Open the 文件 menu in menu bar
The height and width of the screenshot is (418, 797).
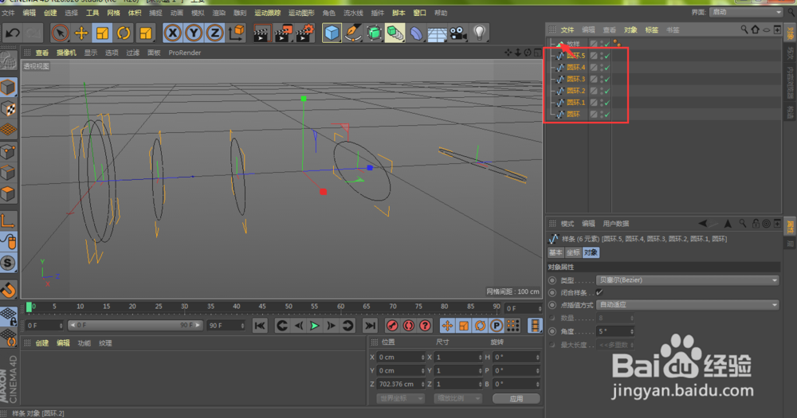9,13
